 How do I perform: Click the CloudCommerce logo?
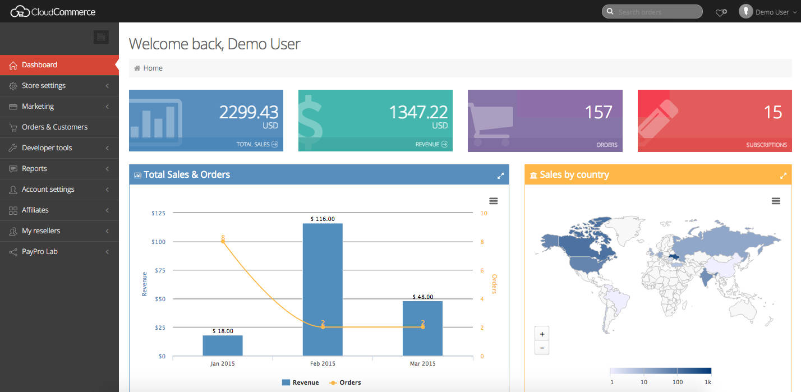point(53,12)
